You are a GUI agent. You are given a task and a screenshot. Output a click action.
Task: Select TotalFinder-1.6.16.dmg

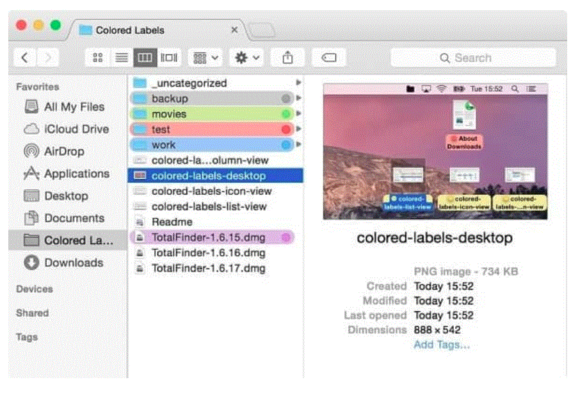pos(216,253)
